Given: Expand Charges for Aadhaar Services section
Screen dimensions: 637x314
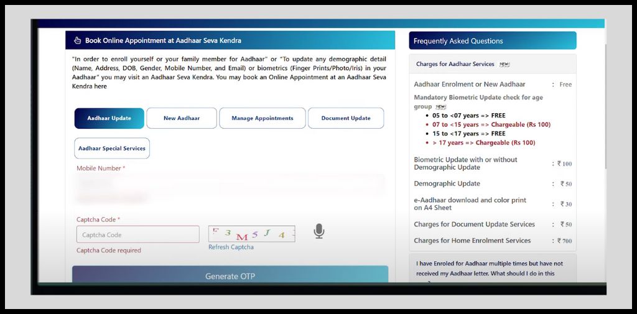Looking at the screenshot, I should click(493, 64).
